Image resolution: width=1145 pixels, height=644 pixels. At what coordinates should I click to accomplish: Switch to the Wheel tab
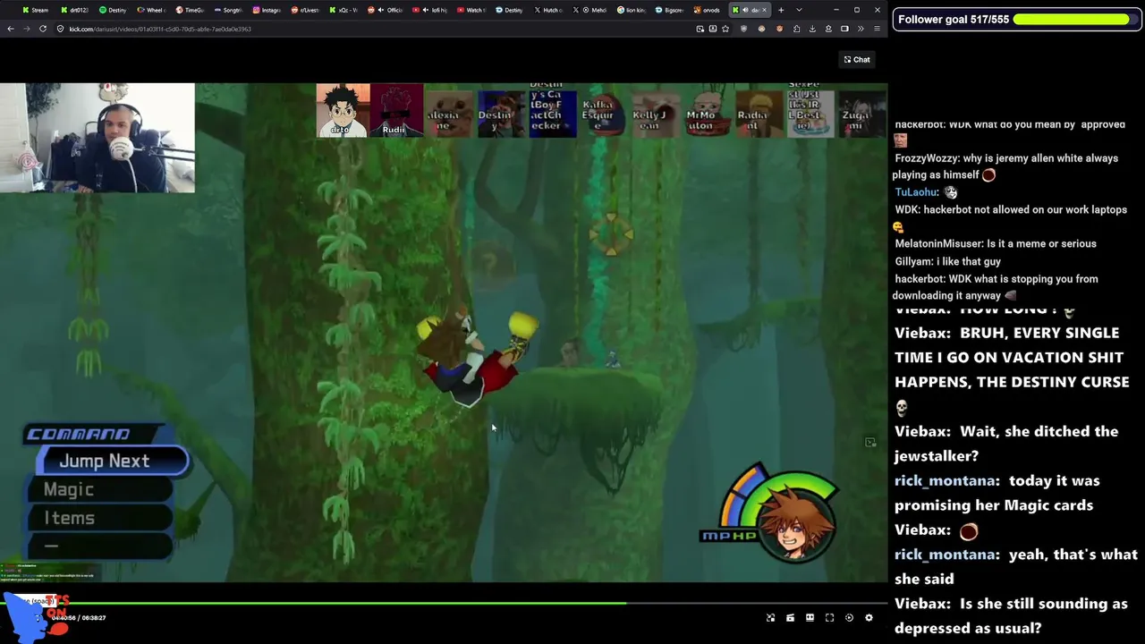point(150,10)
